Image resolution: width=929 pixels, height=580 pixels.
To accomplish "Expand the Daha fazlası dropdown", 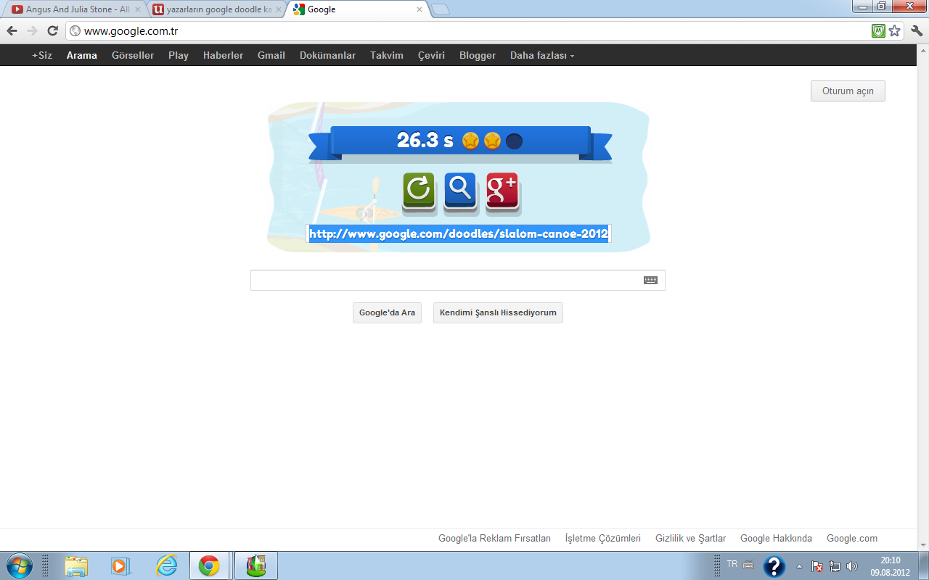I will pyautogui.click(x=542, y=55).
